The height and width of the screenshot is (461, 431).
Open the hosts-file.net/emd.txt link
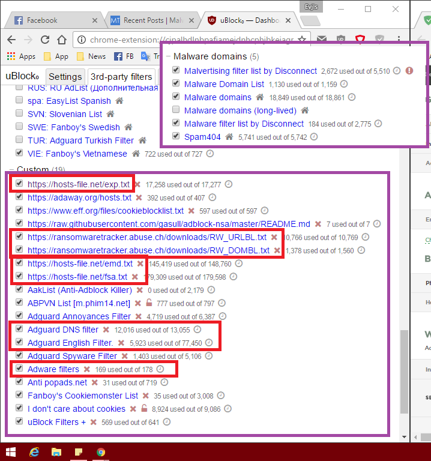[80, 264]
